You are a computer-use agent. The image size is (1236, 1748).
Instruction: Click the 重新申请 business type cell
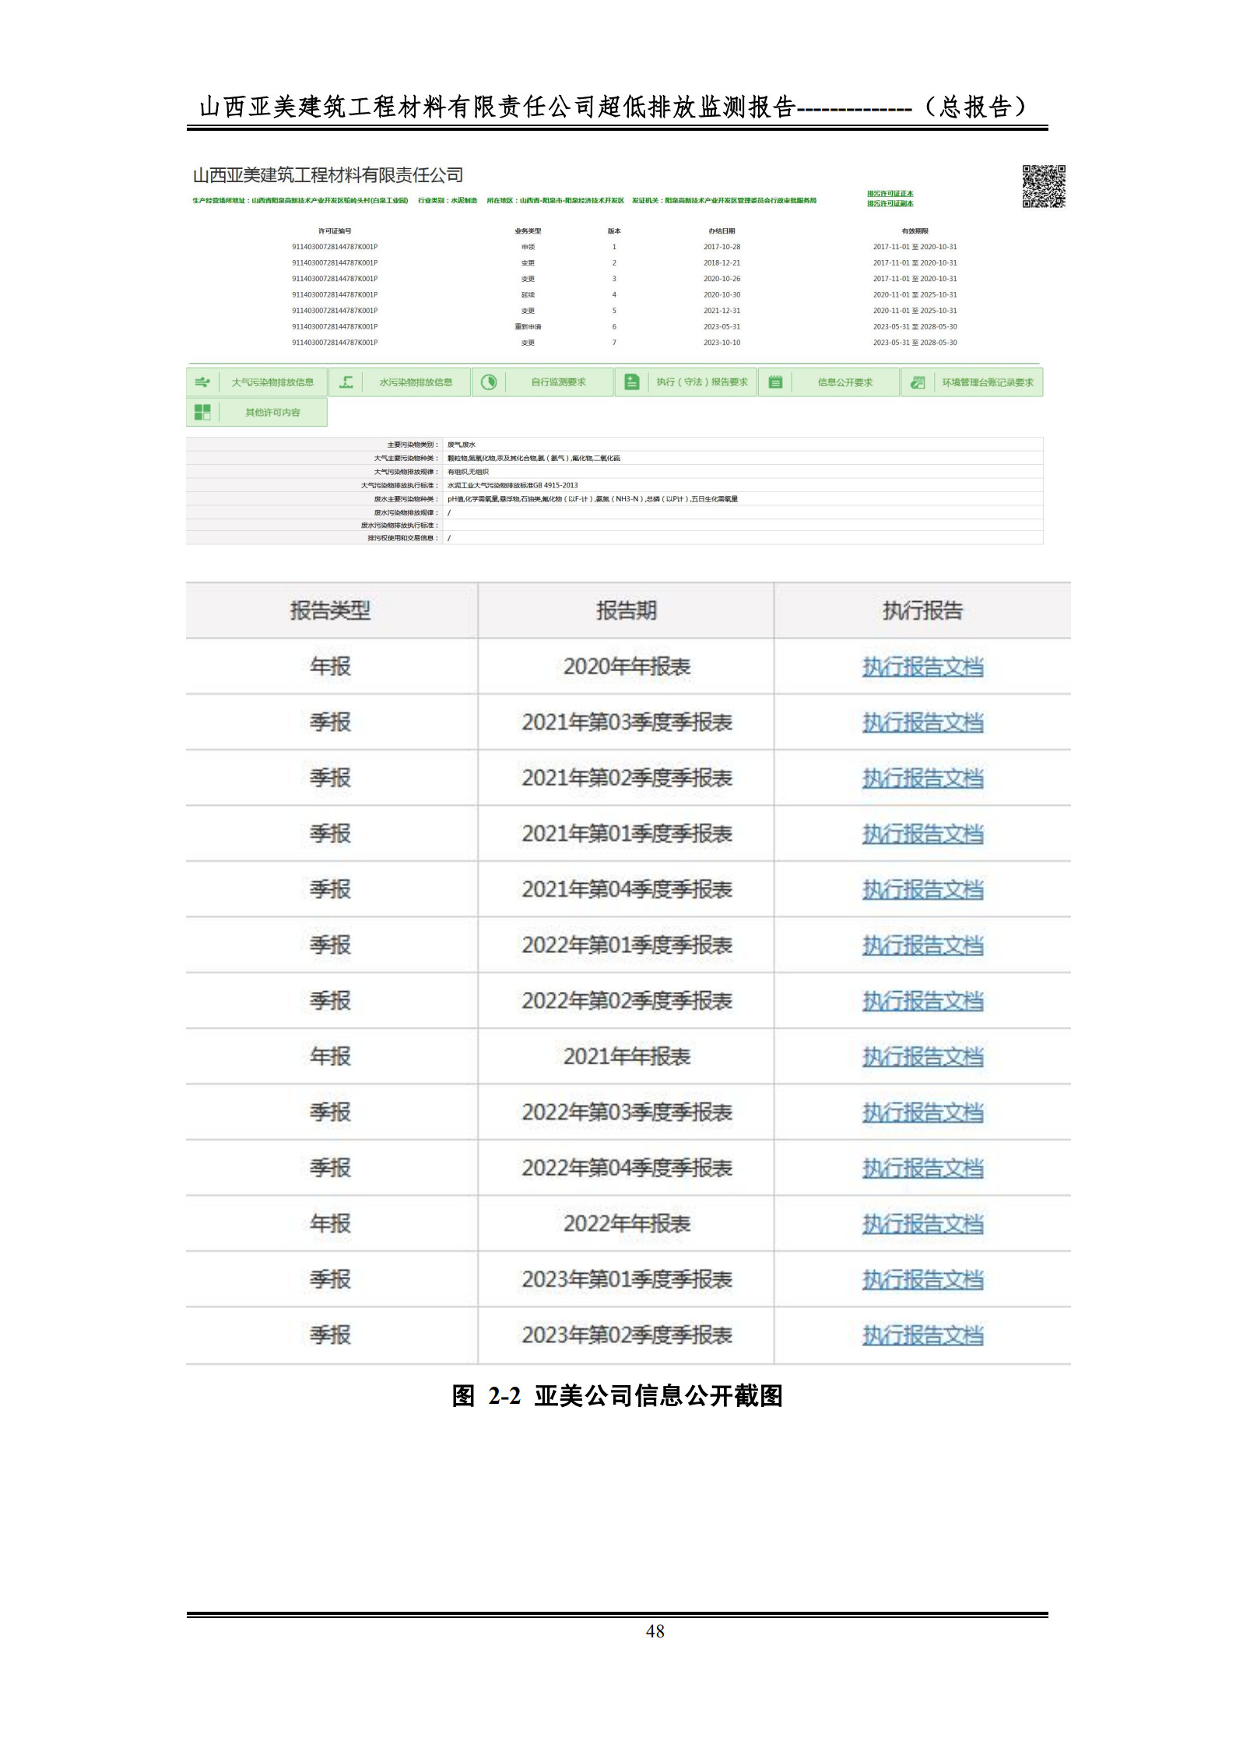pos(528,327)
